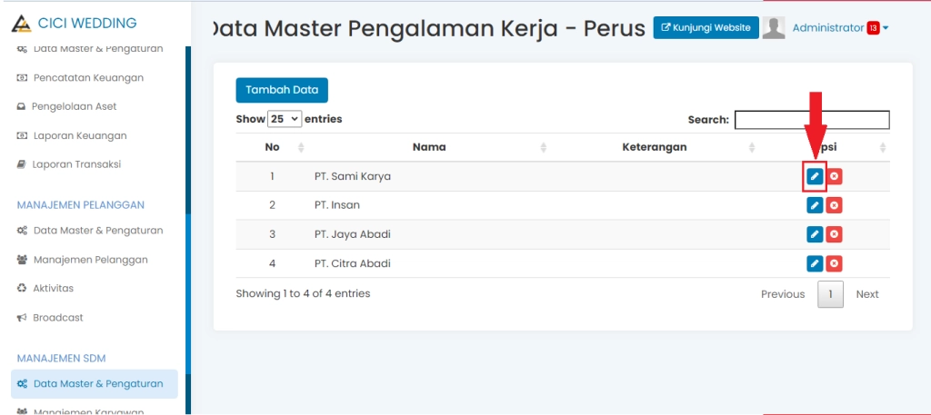Click the PT. Jaya Abadi name cell

352,234
